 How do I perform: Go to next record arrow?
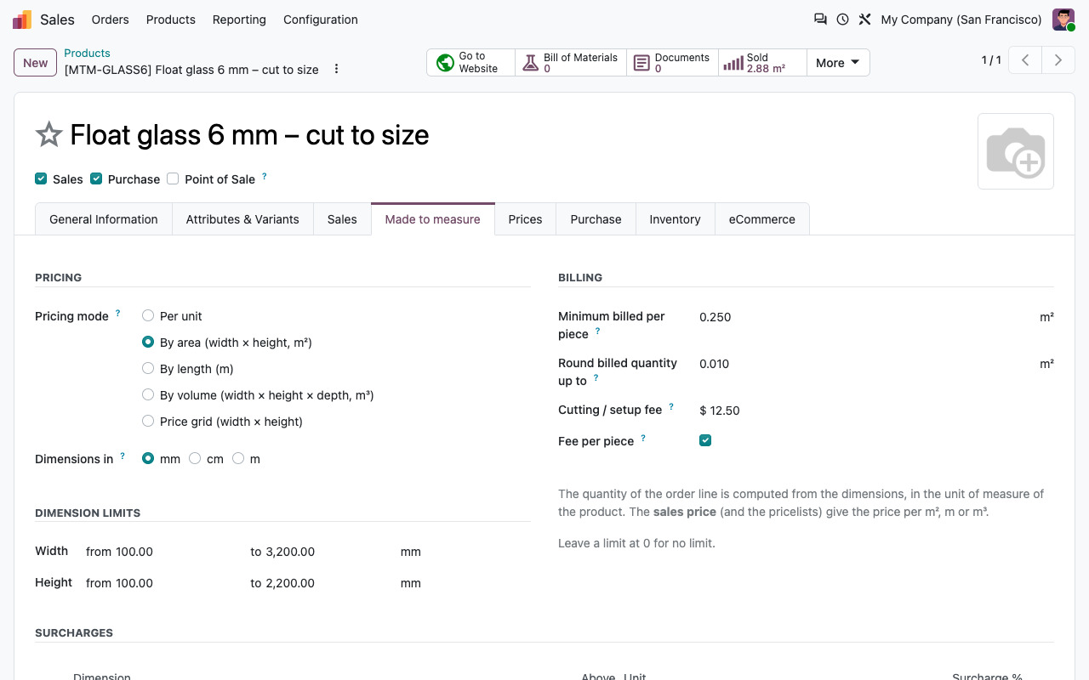tap(1058, 60)
